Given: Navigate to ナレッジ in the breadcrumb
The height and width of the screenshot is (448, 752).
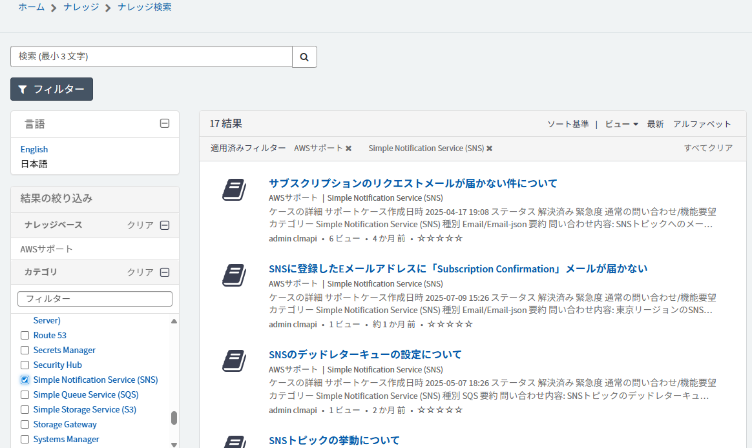Looking at the screenshot, I should (81, 7).
